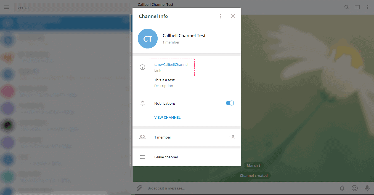Image resolution: width=374 pixels, height=195 pixels.
Task: Close the Channel Info dialog
Action: click(x=233, y=16)
